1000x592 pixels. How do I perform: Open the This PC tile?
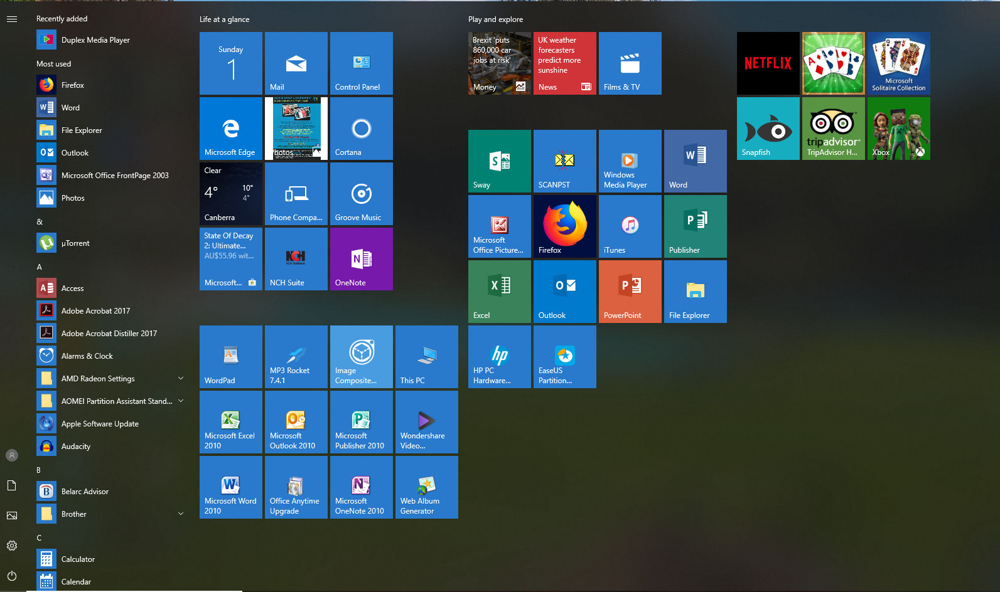tap(426, 357)
